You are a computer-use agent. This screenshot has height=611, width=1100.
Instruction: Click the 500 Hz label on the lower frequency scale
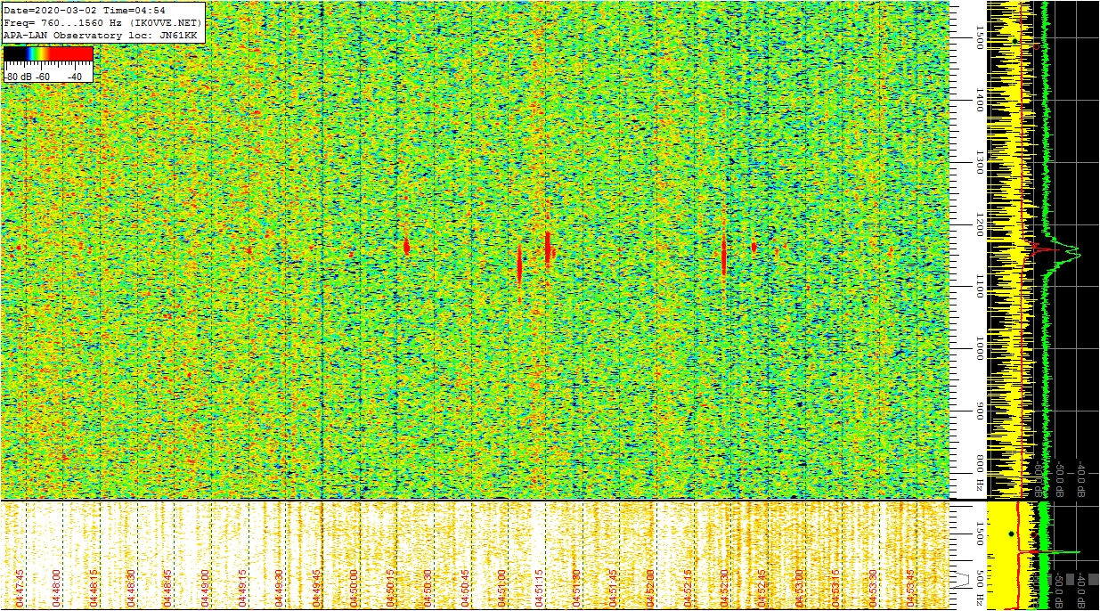click(979, 586)
